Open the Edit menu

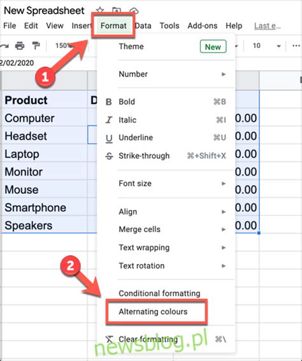tap(31, 26)
